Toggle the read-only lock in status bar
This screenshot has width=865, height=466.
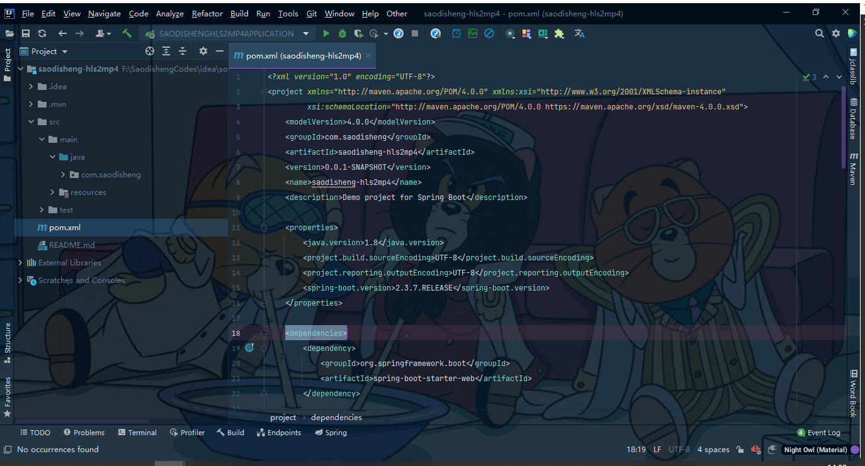point(740,450)
